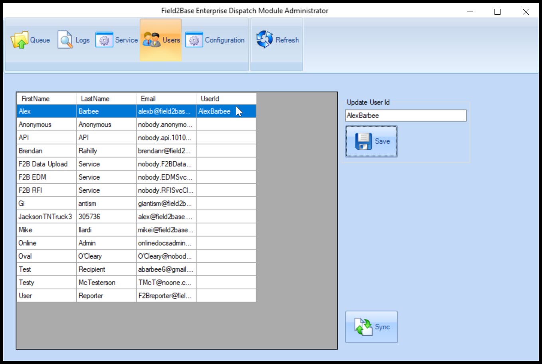Click the 'nobody.anonymo...' email cell
Image resolution: width=542 pixels, height=364 pixels.
[166, 125]
